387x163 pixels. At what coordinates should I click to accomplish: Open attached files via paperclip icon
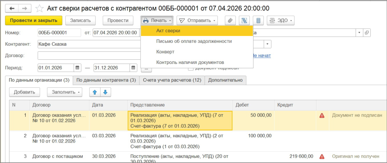coord(230,20)
